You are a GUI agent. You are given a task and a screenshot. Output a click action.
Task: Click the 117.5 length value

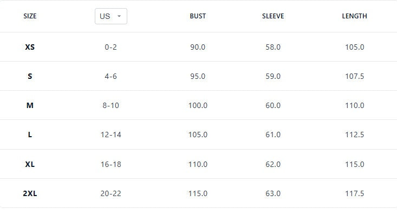354,193
